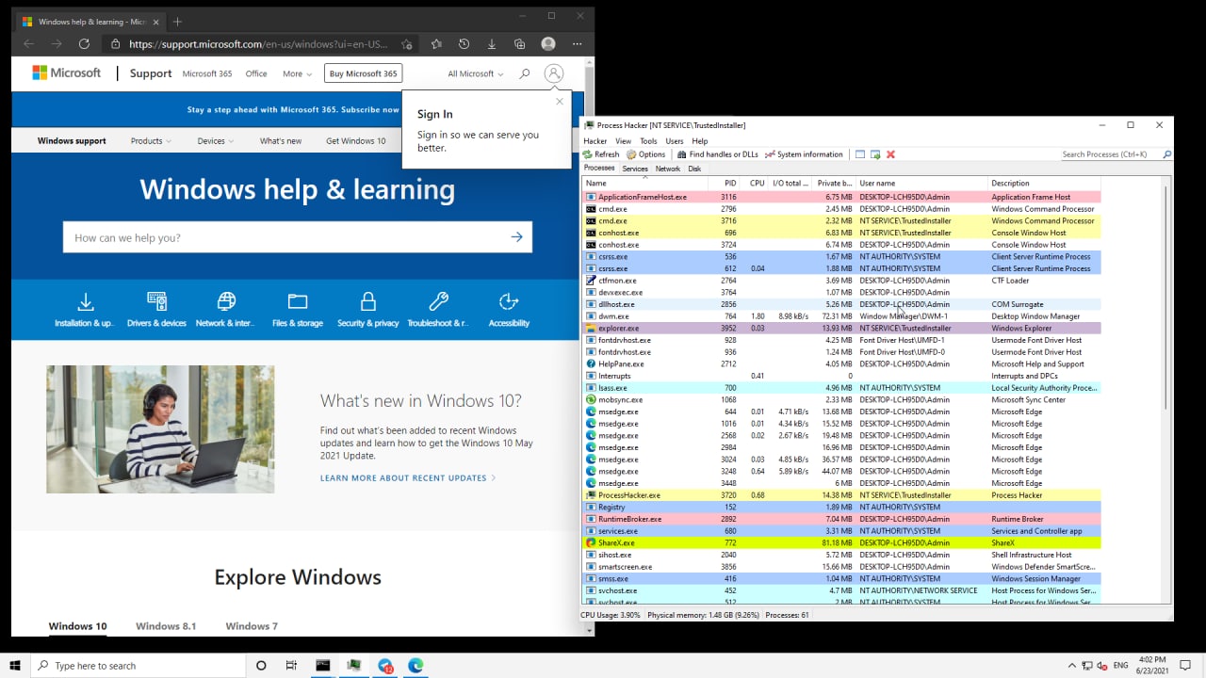The height and width of the screenshot is (678, 1206).
Task: Open the Troubleshoot category
Action: click(438, 310)
